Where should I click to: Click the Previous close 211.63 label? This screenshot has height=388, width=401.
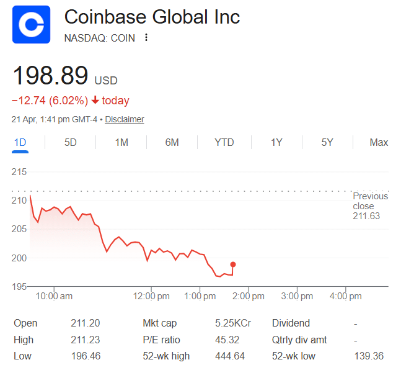[x=370, y=206]
